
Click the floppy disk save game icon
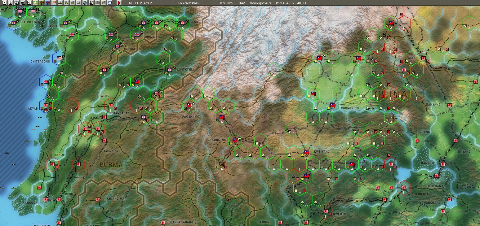pyautogui.click(x=4, y=3)
